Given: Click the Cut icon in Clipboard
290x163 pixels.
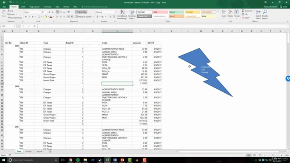Looking at the screenshot, I should coord(9,11).
